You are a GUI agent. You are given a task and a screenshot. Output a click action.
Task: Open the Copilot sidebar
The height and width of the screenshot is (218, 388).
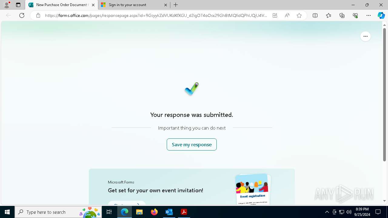pos(381,15)
